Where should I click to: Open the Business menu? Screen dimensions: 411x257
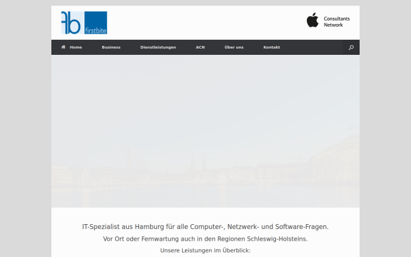[111, 47]
